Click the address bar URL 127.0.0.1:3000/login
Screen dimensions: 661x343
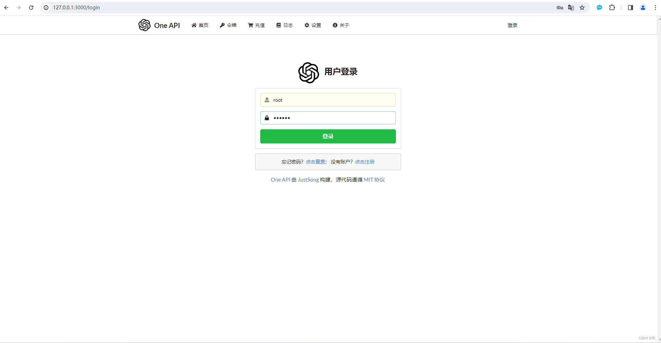pyautogui.click(x=76, y=8)
